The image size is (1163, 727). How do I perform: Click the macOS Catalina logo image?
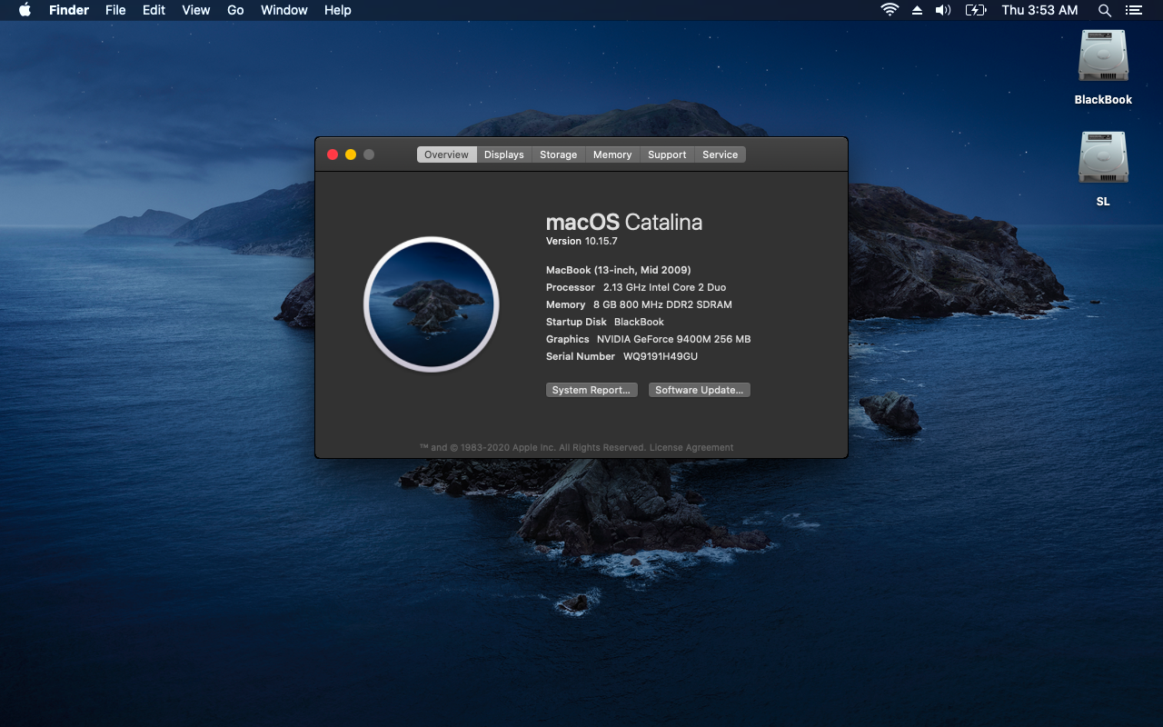coord(432,304)
